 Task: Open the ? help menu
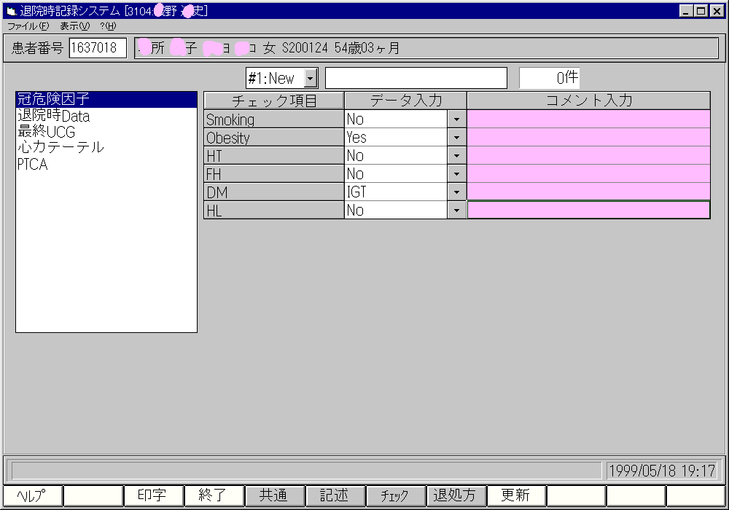pos(108,25)
